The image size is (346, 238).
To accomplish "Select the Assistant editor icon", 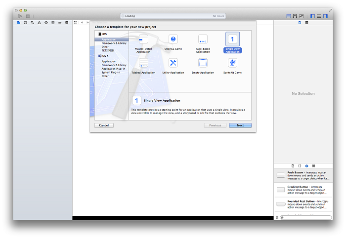I will 295,16.
